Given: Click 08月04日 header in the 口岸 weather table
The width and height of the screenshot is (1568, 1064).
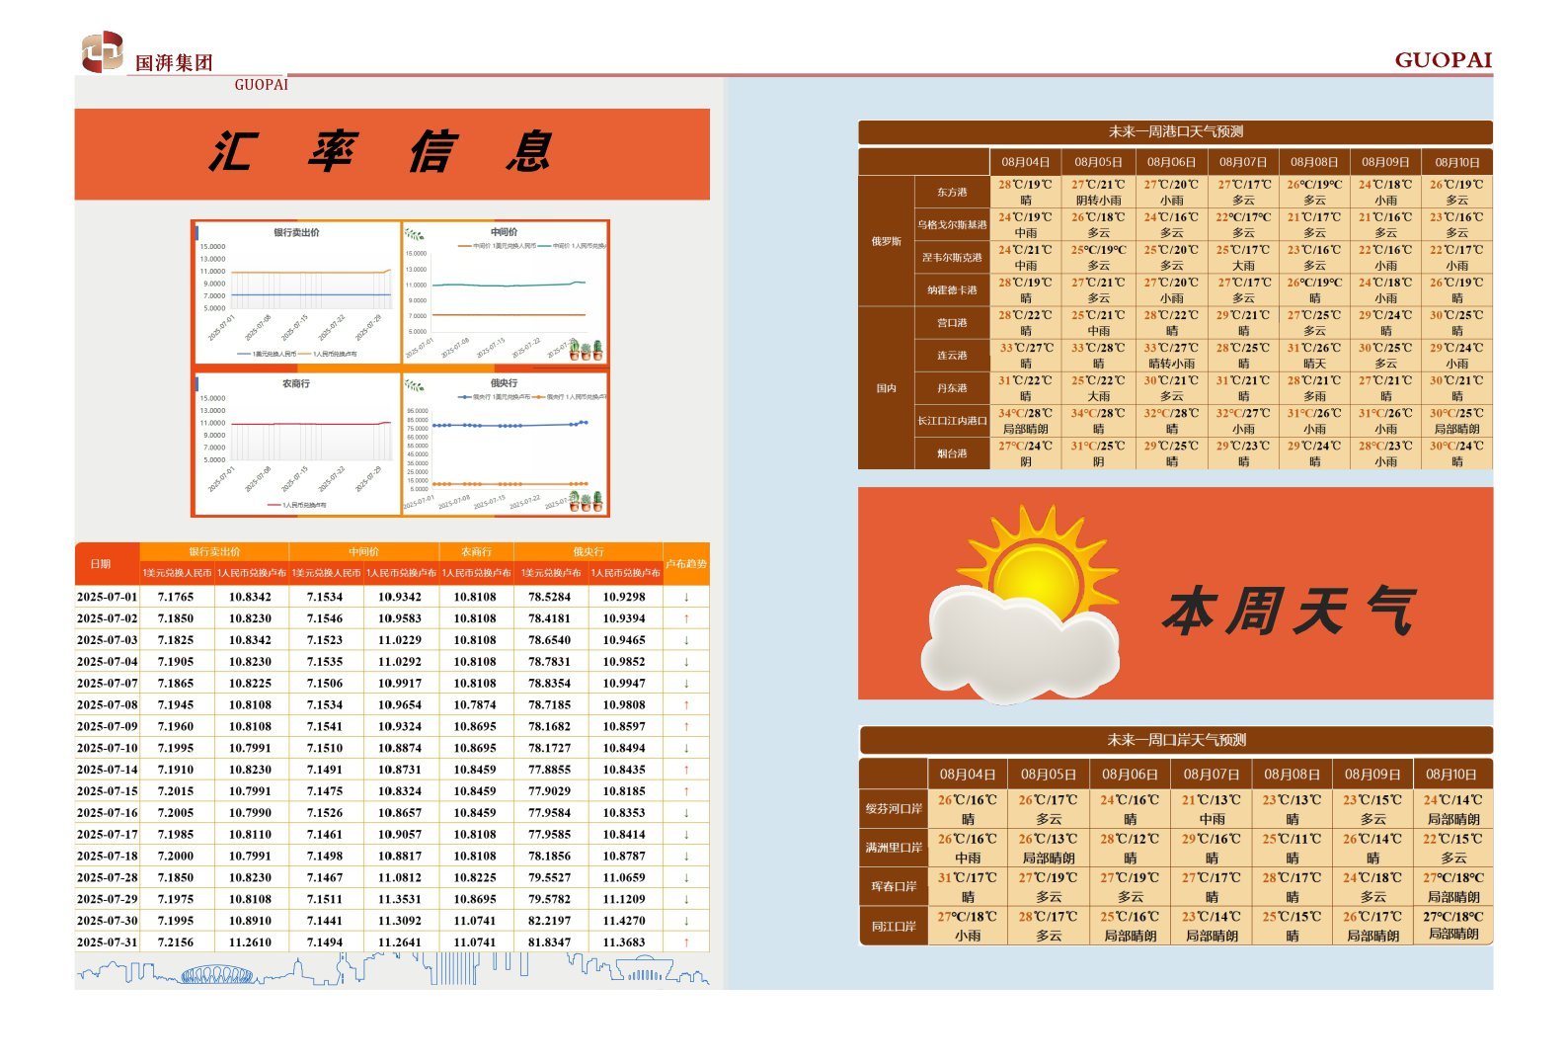Looking at the screenshot, I should click(x=968, y=775).
